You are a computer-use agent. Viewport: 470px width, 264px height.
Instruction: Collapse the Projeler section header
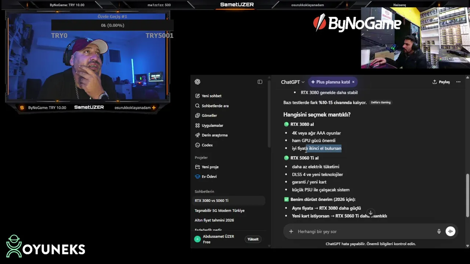(201, 158)
